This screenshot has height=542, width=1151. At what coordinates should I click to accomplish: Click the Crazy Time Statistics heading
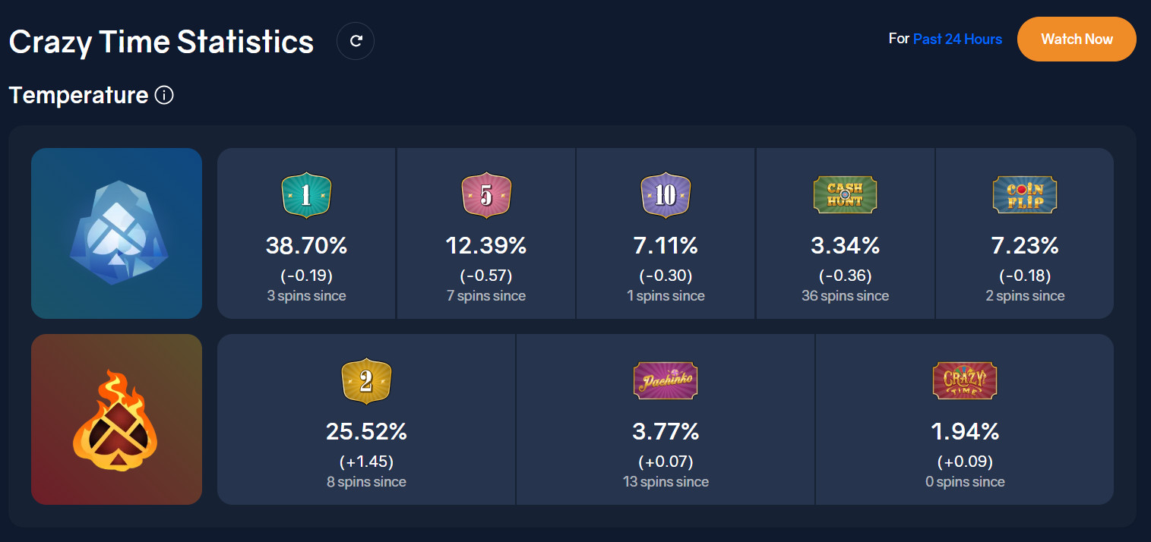pyautogui.click(x=161, y=42)
